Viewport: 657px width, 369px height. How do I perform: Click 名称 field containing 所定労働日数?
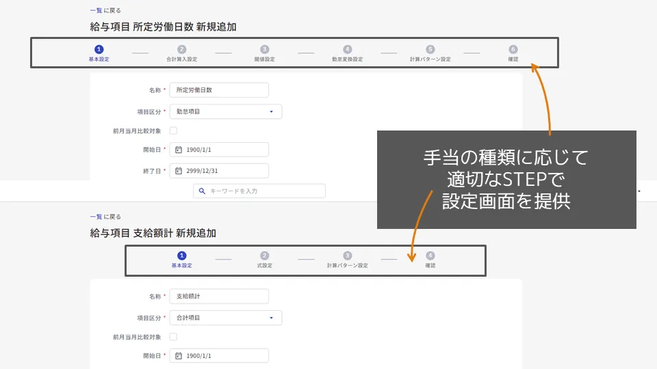219,90
